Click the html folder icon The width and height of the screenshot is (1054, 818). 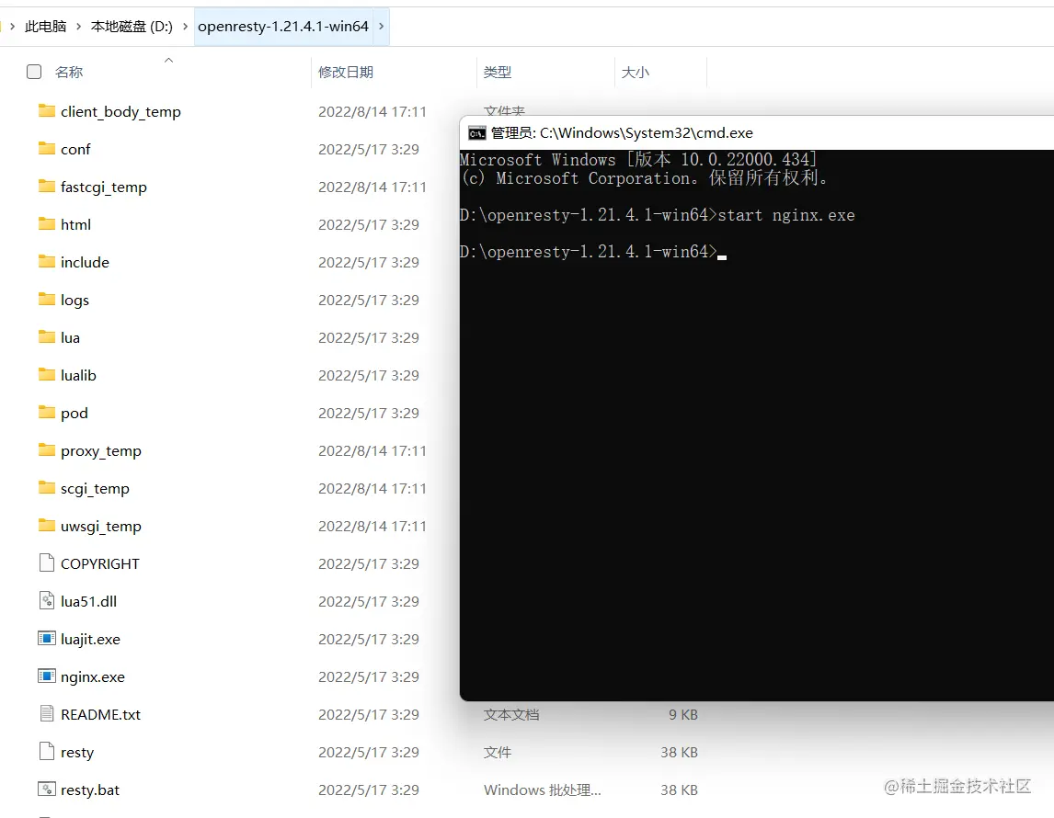46,223
